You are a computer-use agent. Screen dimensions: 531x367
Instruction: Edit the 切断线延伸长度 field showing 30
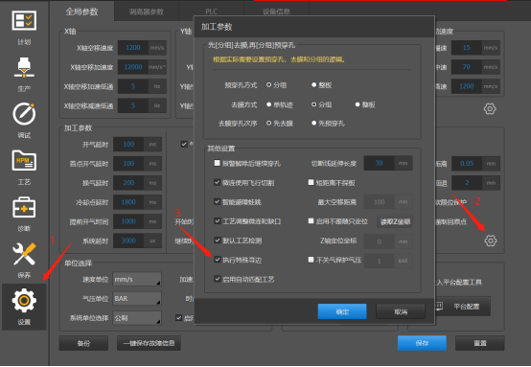click(379, 163)
